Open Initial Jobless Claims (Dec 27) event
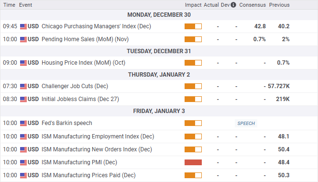 click(80, 99)
